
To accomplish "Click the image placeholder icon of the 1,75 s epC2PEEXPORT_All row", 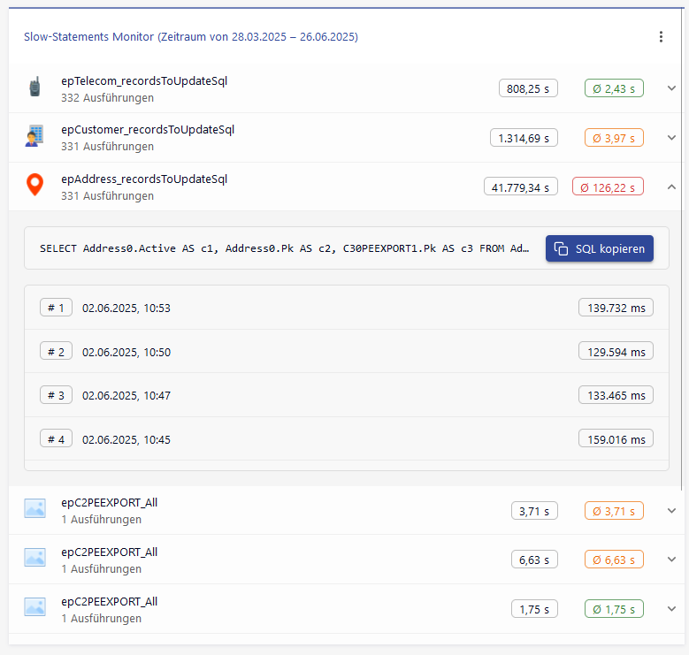I will [34, 607].
